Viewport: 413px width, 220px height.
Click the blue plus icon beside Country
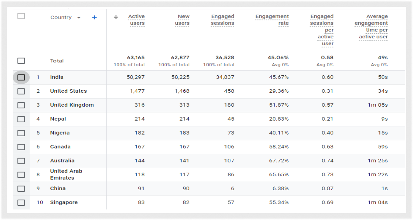click(94, 18)
